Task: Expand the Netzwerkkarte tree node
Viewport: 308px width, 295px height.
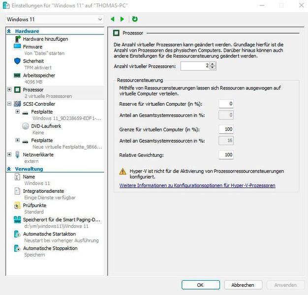Action: click(x=9, y=154)
